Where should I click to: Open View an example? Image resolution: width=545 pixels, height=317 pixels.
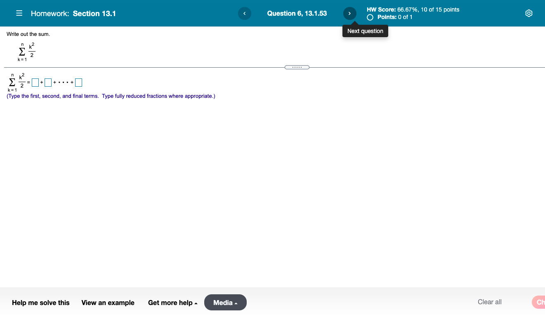108,303
